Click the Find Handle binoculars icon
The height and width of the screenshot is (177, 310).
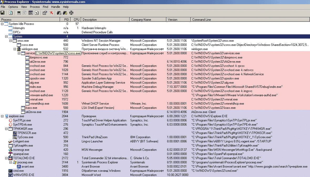59,13
